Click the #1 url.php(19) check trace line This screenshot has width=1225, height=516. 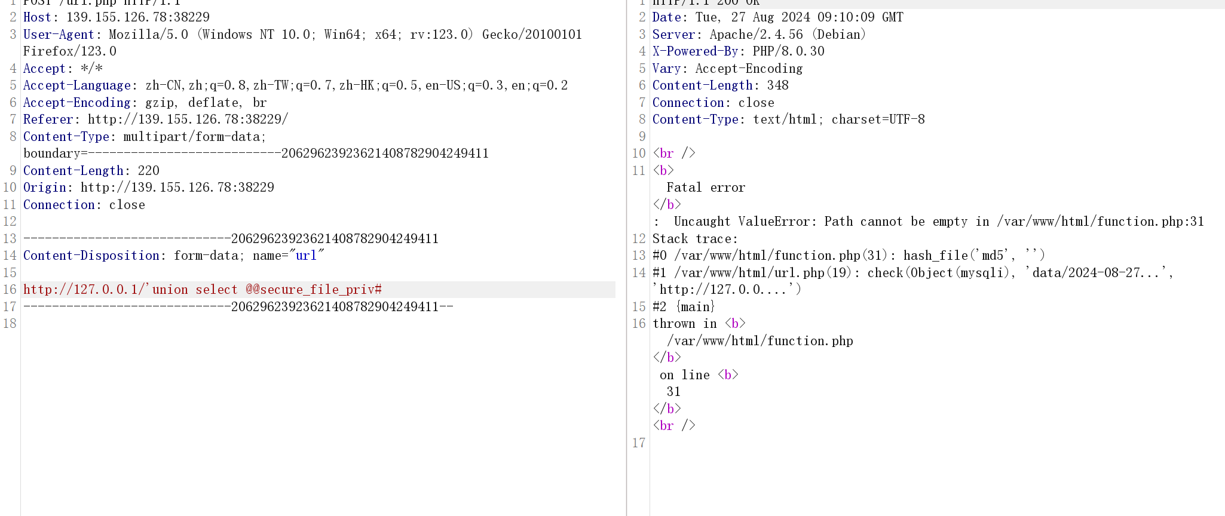click(913, 273)
